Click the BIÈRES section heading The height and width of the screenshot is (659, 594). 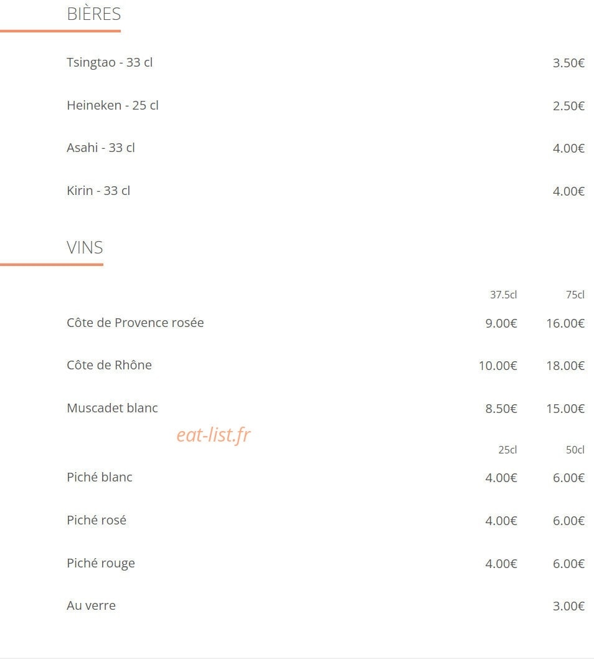pos(93,14)
